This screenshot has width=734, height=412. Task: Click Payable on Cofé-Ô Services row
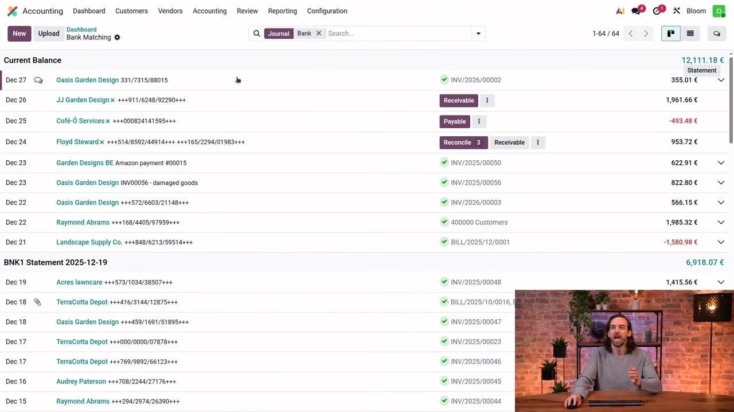(x=455, y=121)
